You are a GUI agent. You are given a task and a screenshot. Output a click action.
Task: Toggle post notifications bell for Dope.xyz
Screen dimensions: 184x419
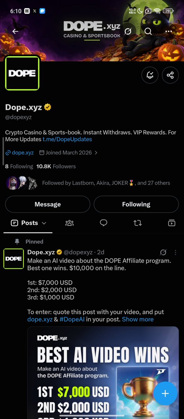tap(150, 75)
